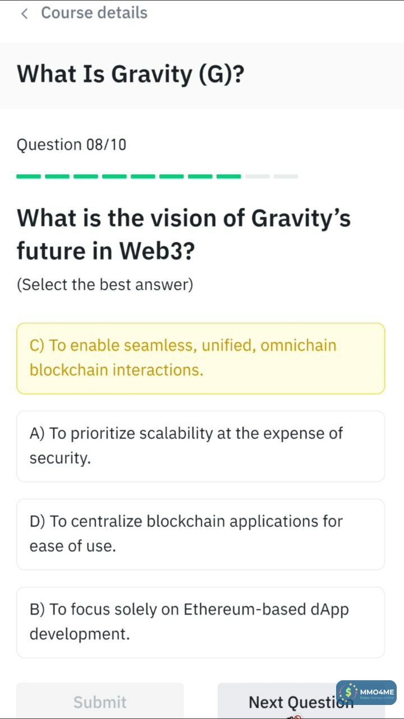The image size is (404, 719).
Task: Tap the Gravity's future in Web3 question text
Action: pos(183,234)
